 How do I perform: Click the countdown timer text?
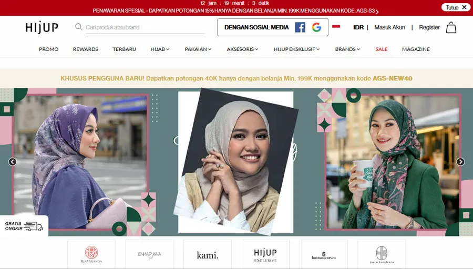235,3
